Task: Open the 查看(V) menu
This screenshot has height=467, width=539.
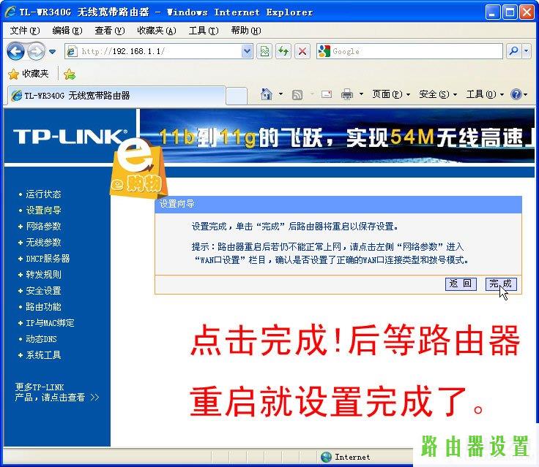Action: 108,31
